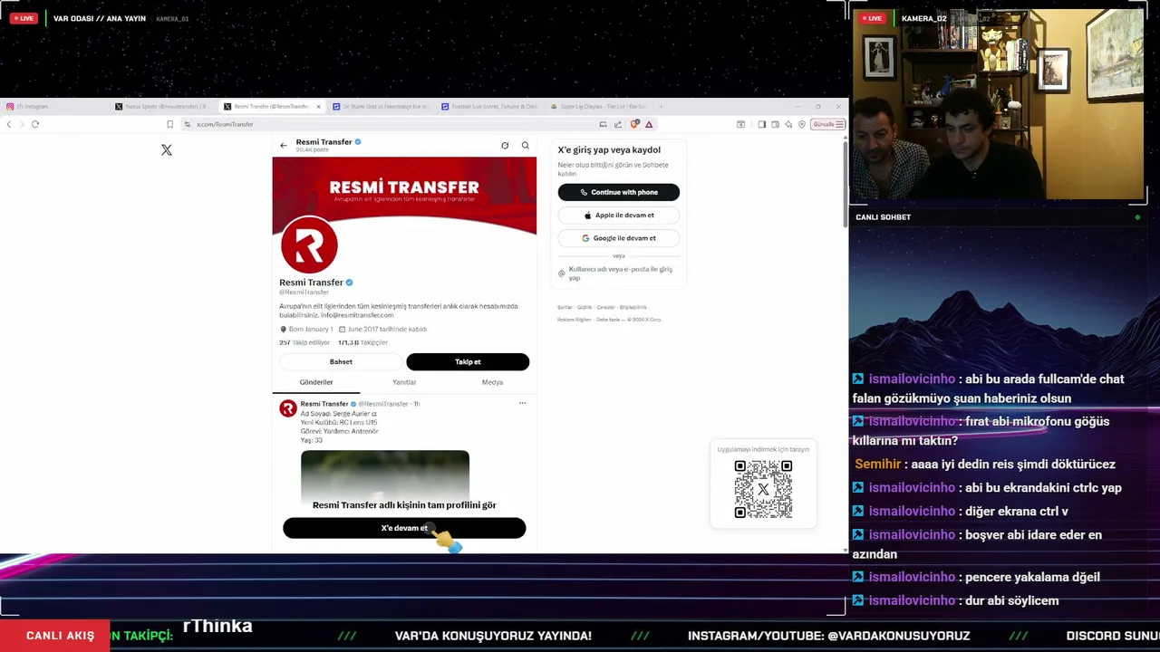1160x652 pixels.
Task: Switch to the Football Live Scores tab
Action: (489, 107)
